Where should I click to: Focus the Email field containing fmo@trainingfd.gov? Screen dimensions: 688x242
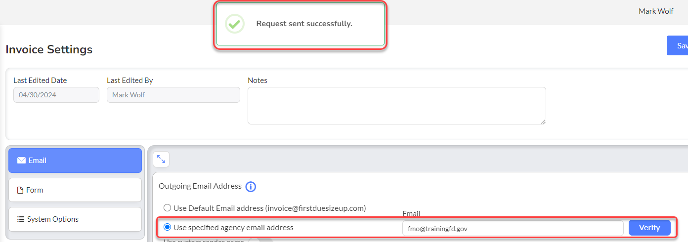point(513,228)
